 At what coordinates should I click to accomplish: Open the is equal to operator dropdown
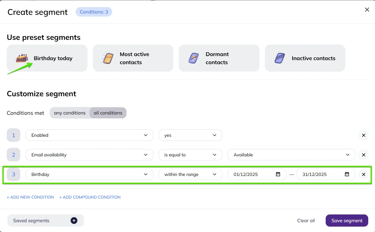tap(190, 155)
